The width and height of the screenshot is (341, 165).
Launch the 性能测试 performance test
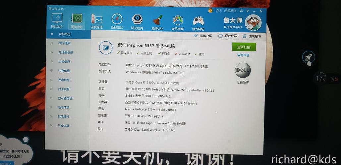[117, 22]
